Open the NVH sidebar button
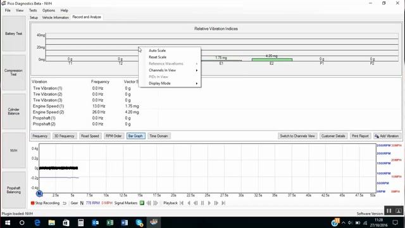Viewport: 405px width, 228px height. click(x=14, y=151)
